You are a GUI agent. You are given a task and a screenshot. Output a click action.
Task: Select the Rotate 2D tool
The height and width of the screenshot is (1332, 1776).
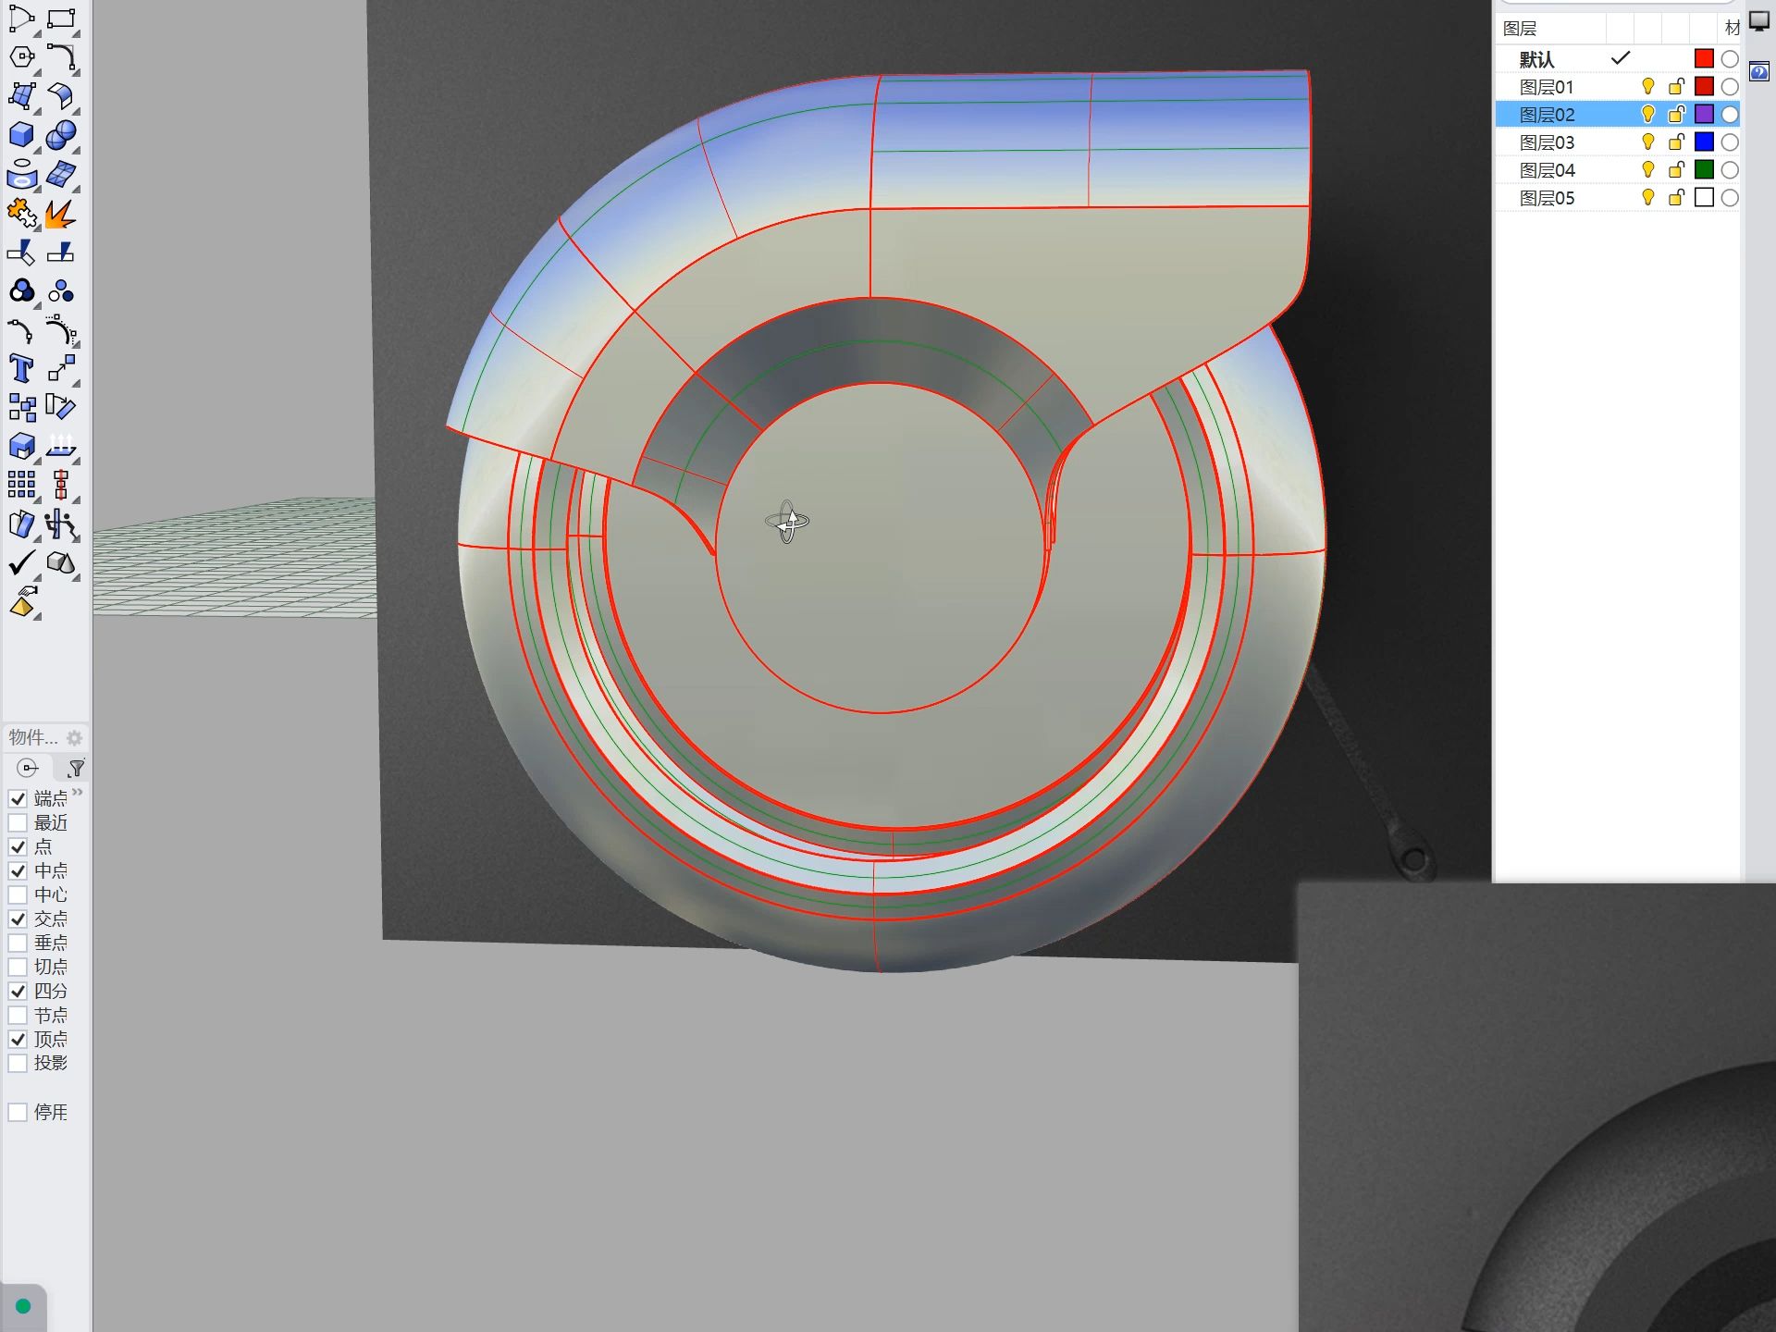pyautogui.click(x=61, y=408)
